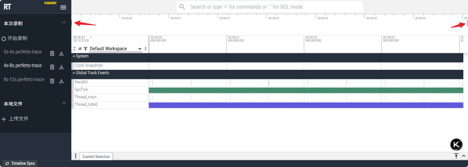Collapse the 本次录制 section chevron
The image size is (468, 167).
pyautogui.click(x=64, y=23)
